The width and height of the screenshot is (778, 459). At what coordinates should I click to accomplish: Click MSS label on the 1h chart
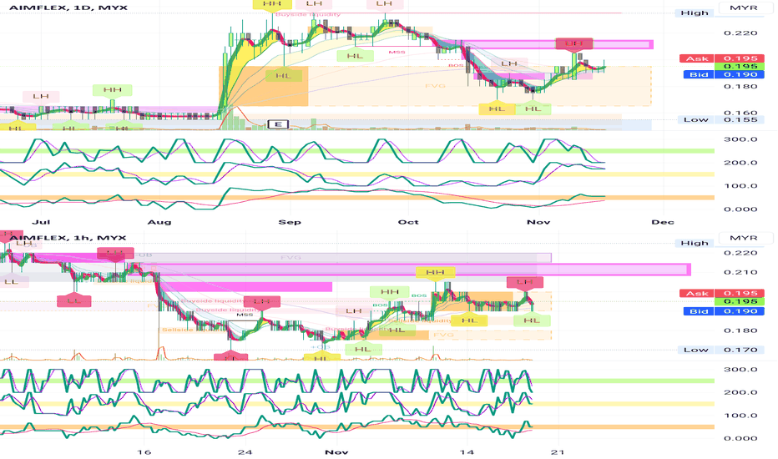[244, 315]
